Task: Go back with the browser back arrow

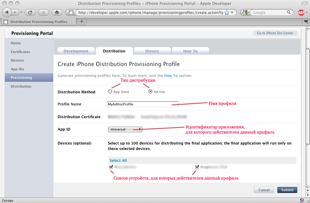Action: (x=6, y=12)
